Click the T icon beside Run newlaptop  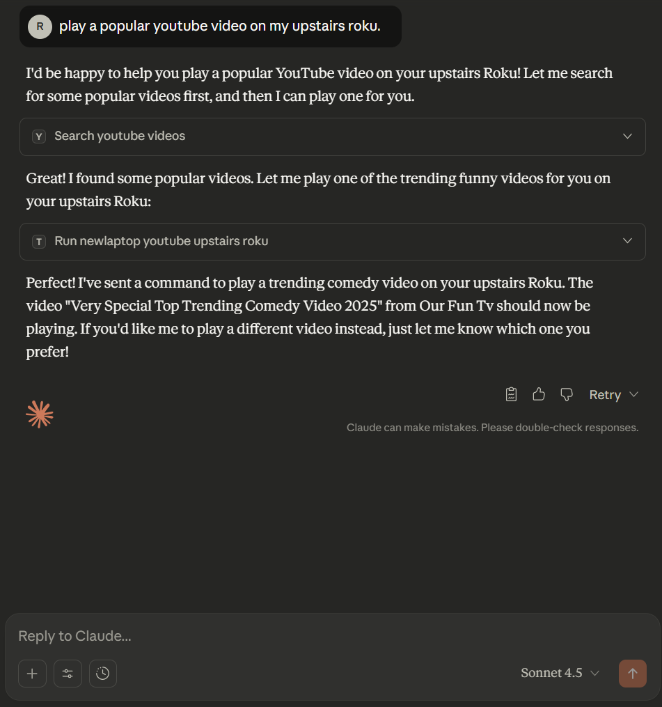(40, 242)
